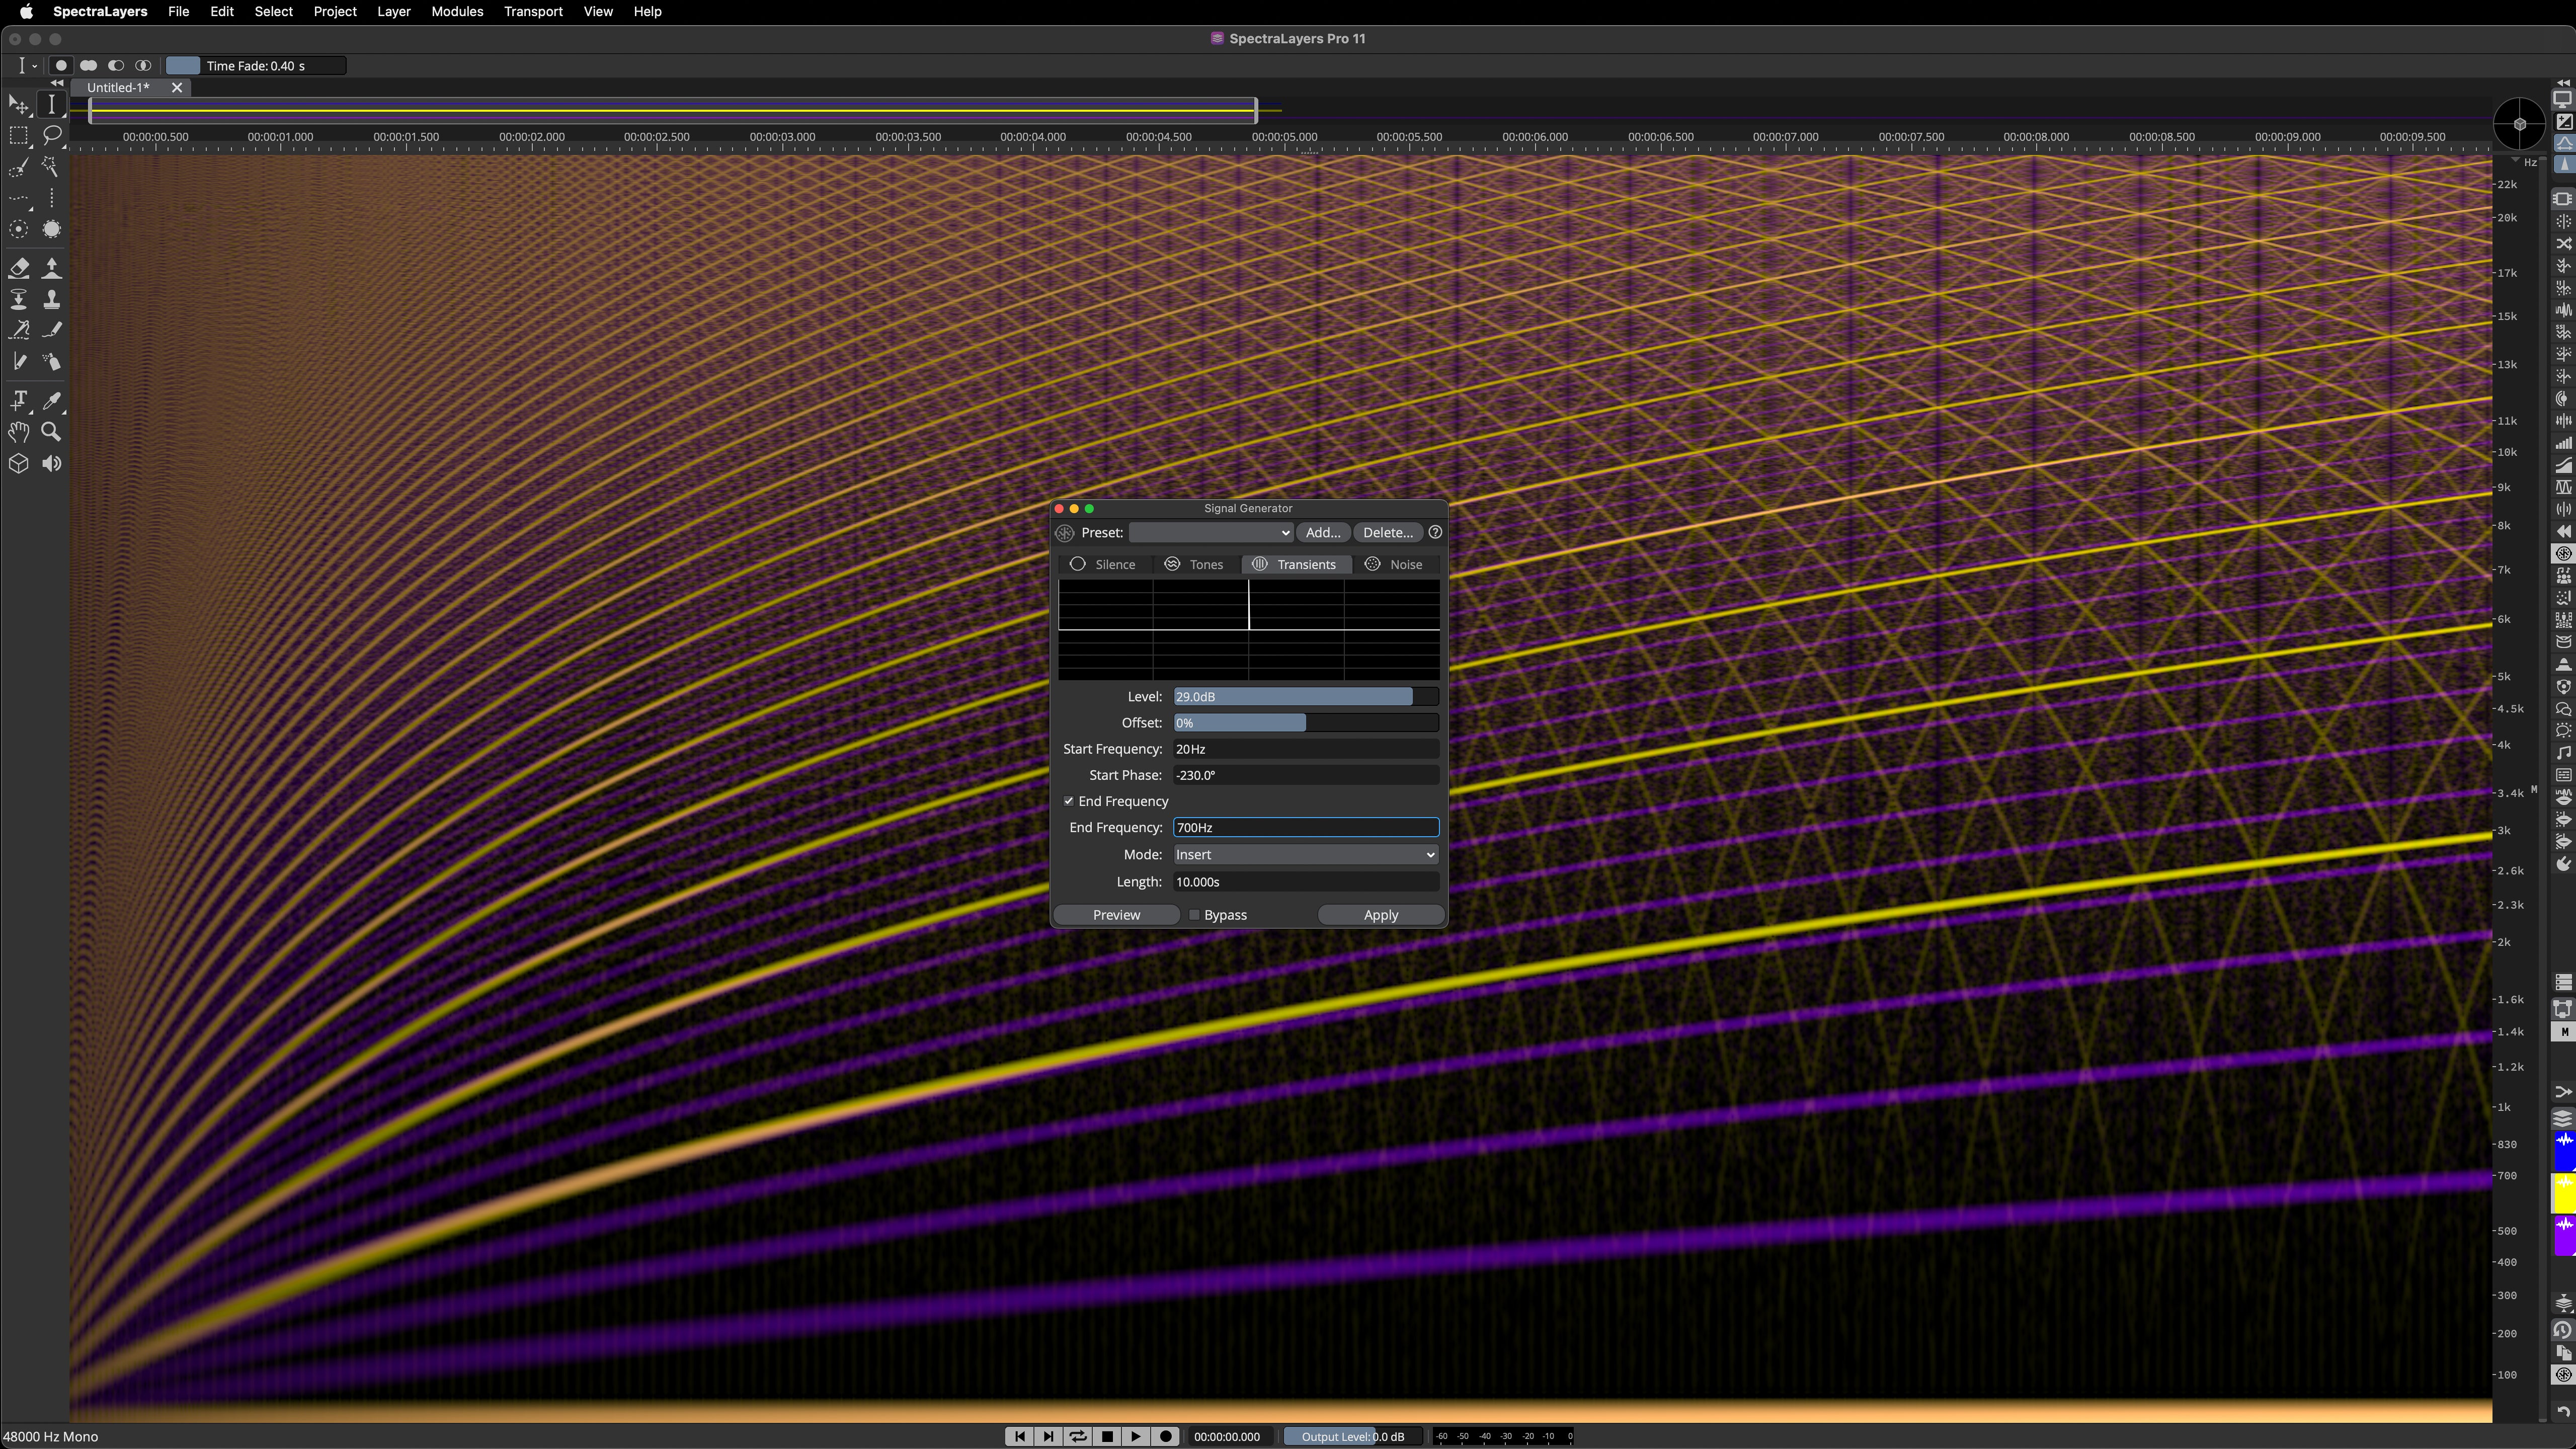
Task: Enable the Add to Selection mode
Action: point(88,66)
